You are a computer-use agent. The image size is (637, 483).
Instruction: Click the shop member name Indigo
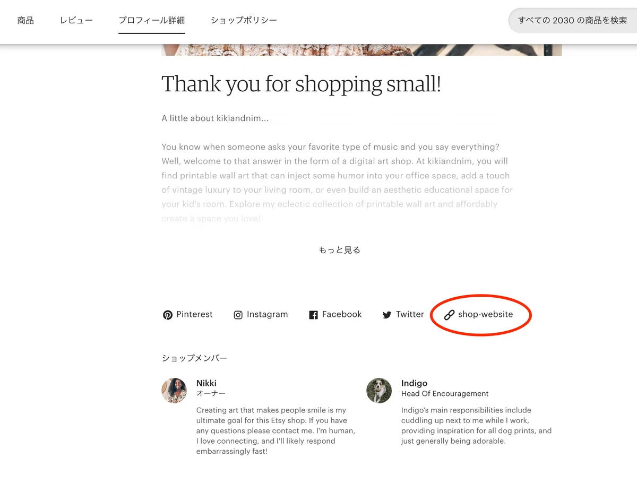coord(414,383)
